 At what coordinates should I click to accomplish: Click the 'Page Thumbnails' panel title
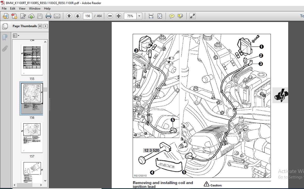pos(25,26)
